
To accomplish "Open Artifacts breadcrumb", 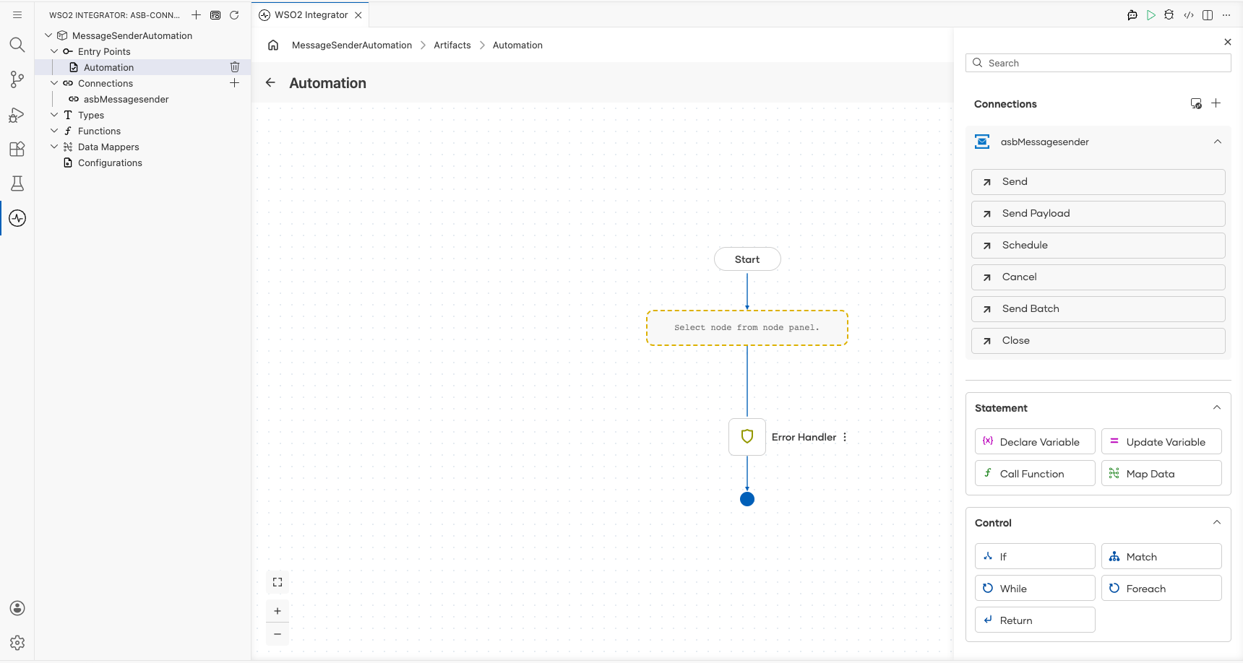I will (452, 45).
